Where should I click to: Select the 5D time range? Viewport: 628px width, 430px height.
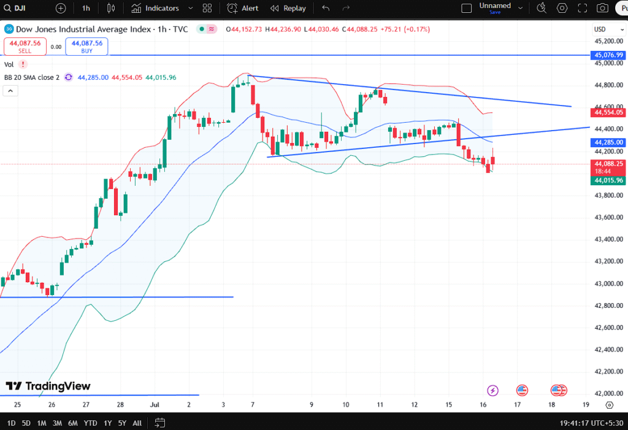point(26,423)
